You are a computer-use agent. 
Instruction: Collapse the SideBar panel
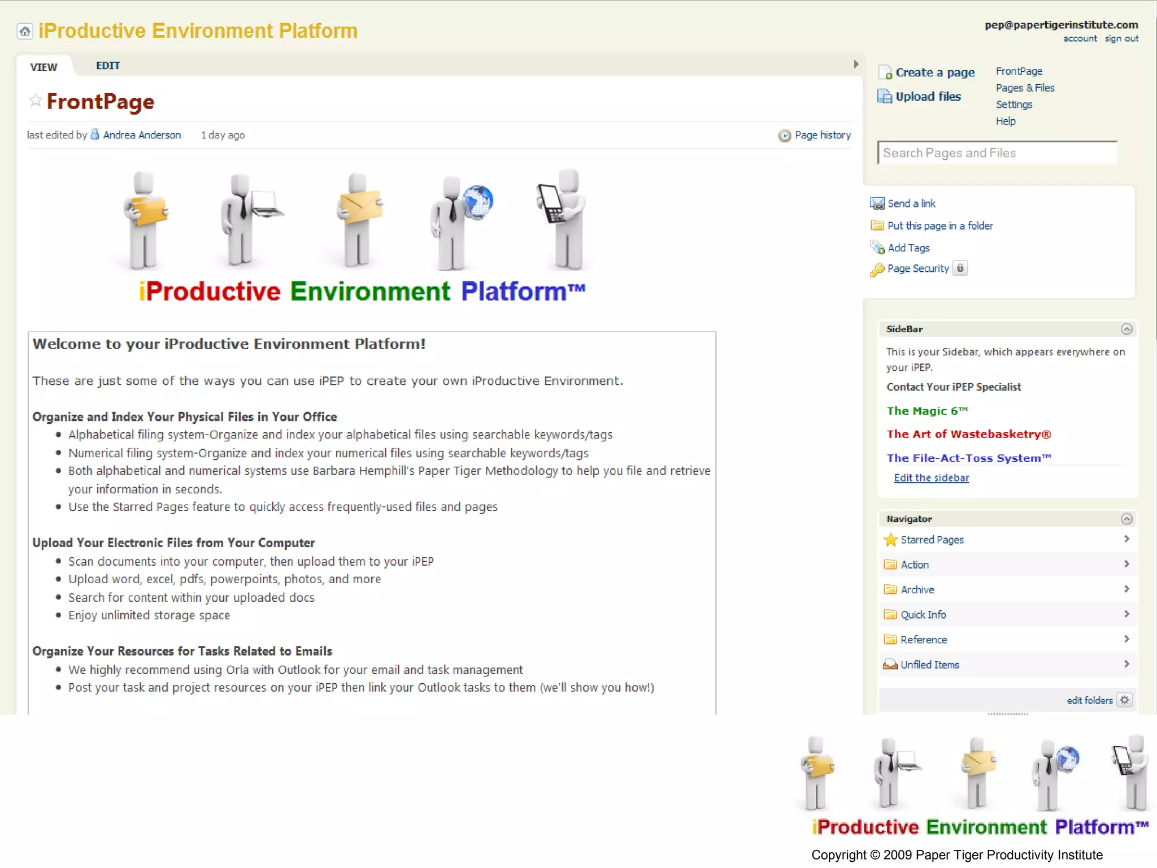(1126, 329)
